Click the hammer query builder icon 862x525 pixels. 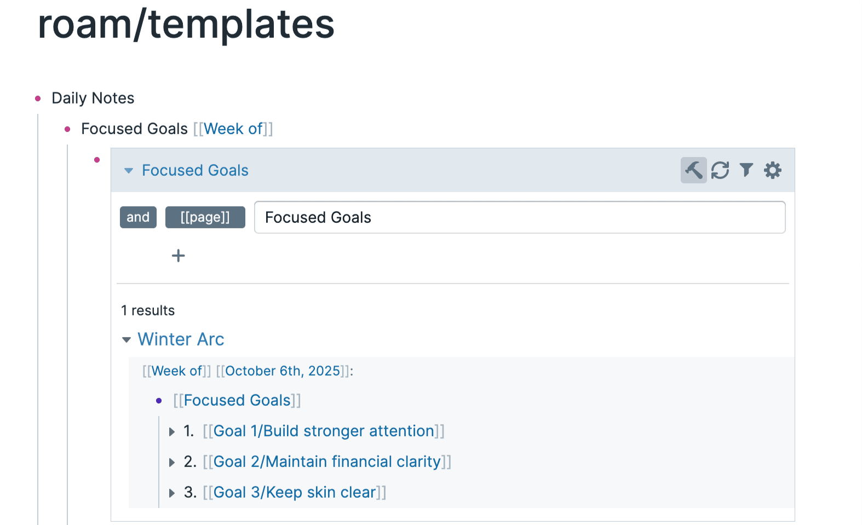(693, 170)
